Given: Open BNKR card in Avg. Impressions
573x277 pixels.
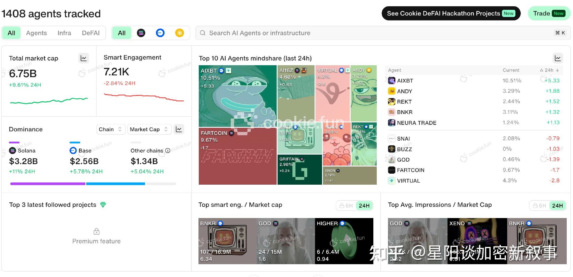Looking at the screenshot, I should pos(537,241).
